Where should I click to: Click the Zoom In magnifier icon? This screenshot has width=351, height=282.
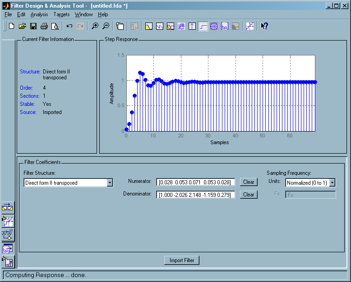click(95, 26)
